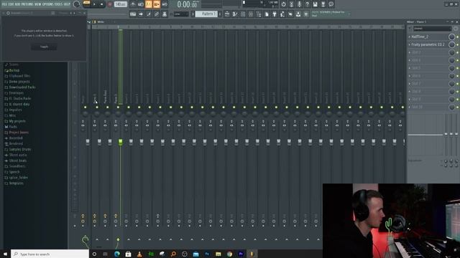The image size is (460, 258).
Task: Click the question mark help icon
Action: tap(307, 4)
